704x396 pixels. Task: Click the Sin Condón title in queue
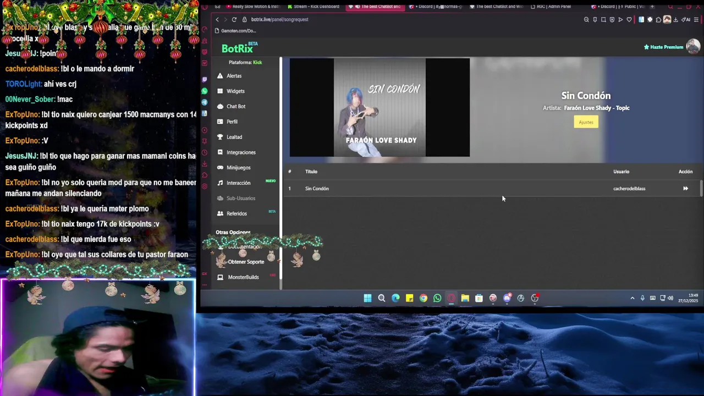317,189
